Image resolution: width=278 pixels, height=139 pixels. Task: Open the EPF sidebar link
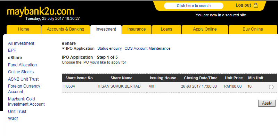tap(12, 50)
